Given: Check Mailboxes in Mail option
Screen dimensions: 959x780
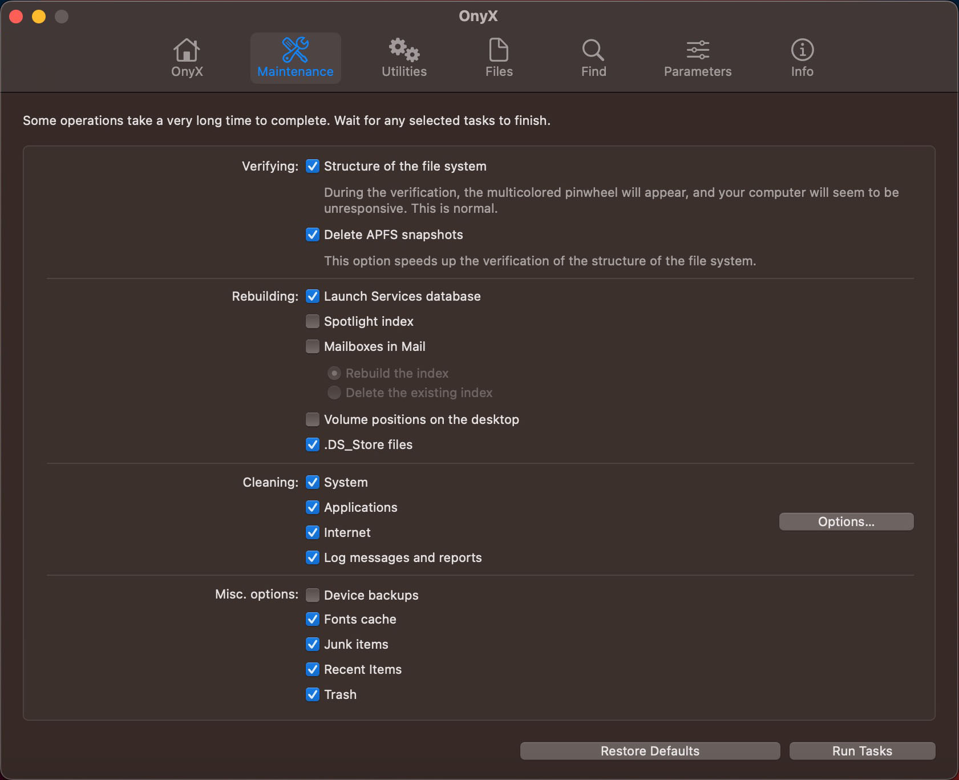Looking at the screenshot, I should [313, 346].
